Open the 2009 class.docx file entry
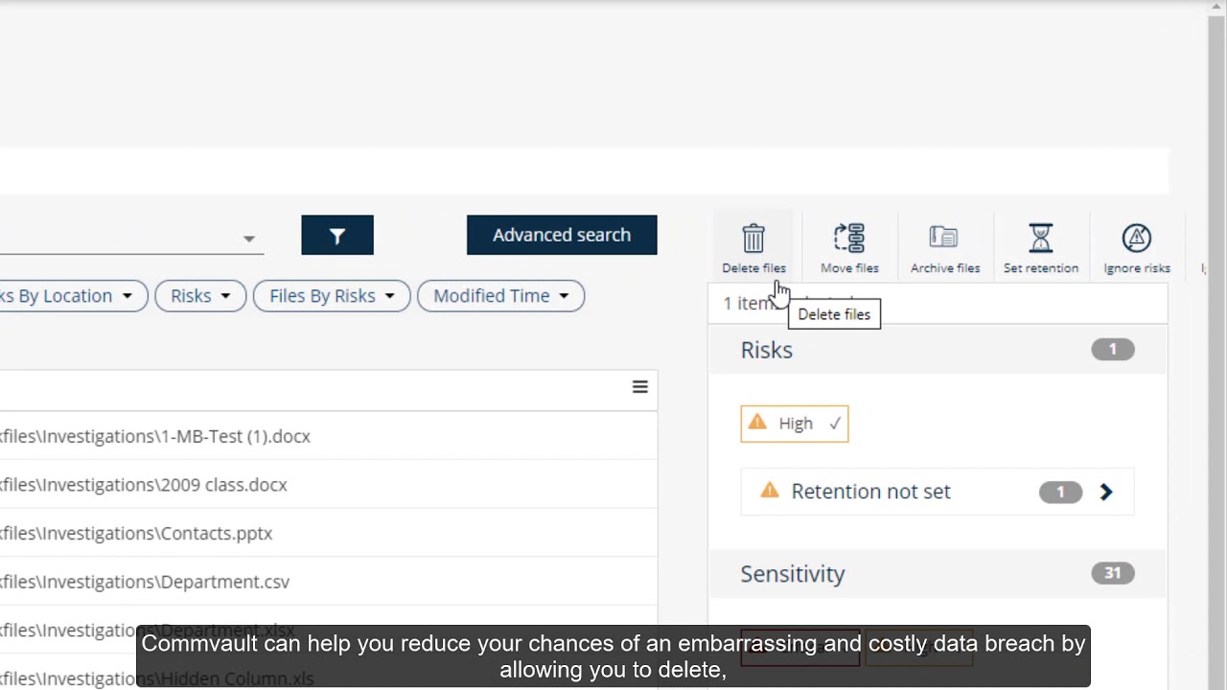Image resolution: width=1227 pixels, height=690 pixels. tap(144, 485)
